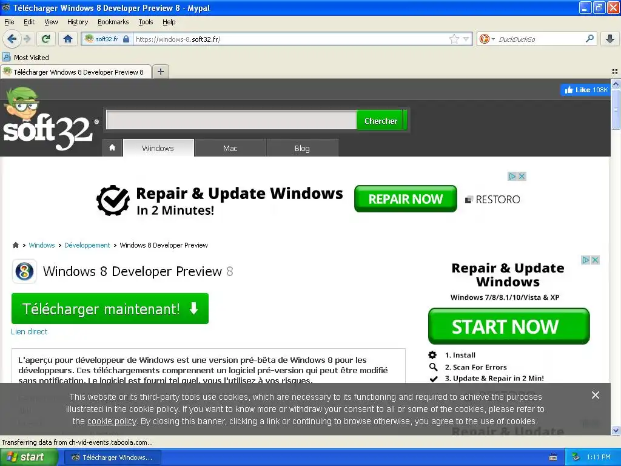621x466 pixels.
Task: Click the soft32 logo
Action: 50,119
